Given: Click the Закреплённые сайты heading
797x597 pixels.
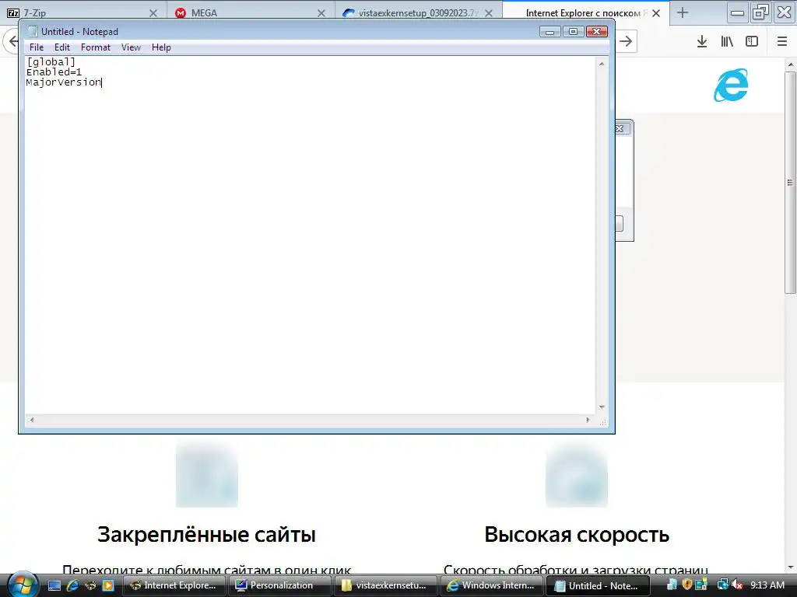Looking at the screenshot, I should 206,535.
